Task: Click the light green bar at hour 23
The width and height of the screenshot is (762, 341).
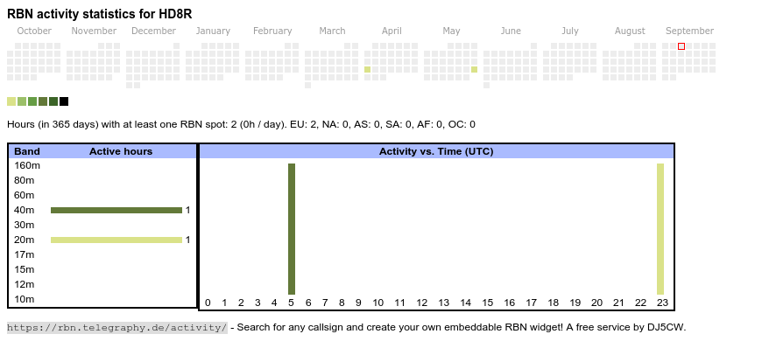Action: point(660,229)
